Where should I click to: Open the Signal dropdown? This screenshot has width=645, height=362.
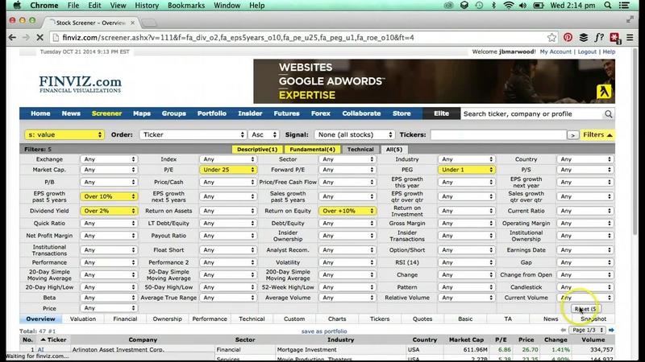(x=355, y=134)
